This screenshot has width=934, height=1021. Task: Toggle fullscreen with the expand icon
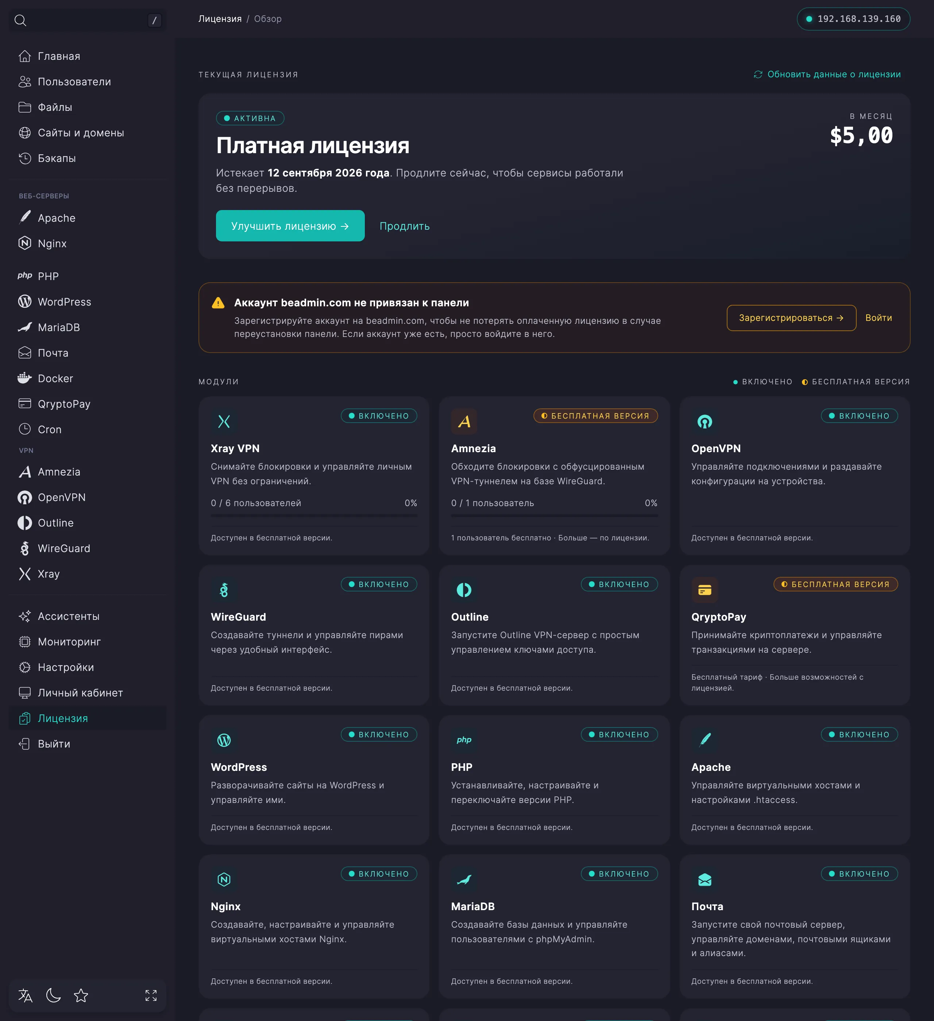pos(151,996)
